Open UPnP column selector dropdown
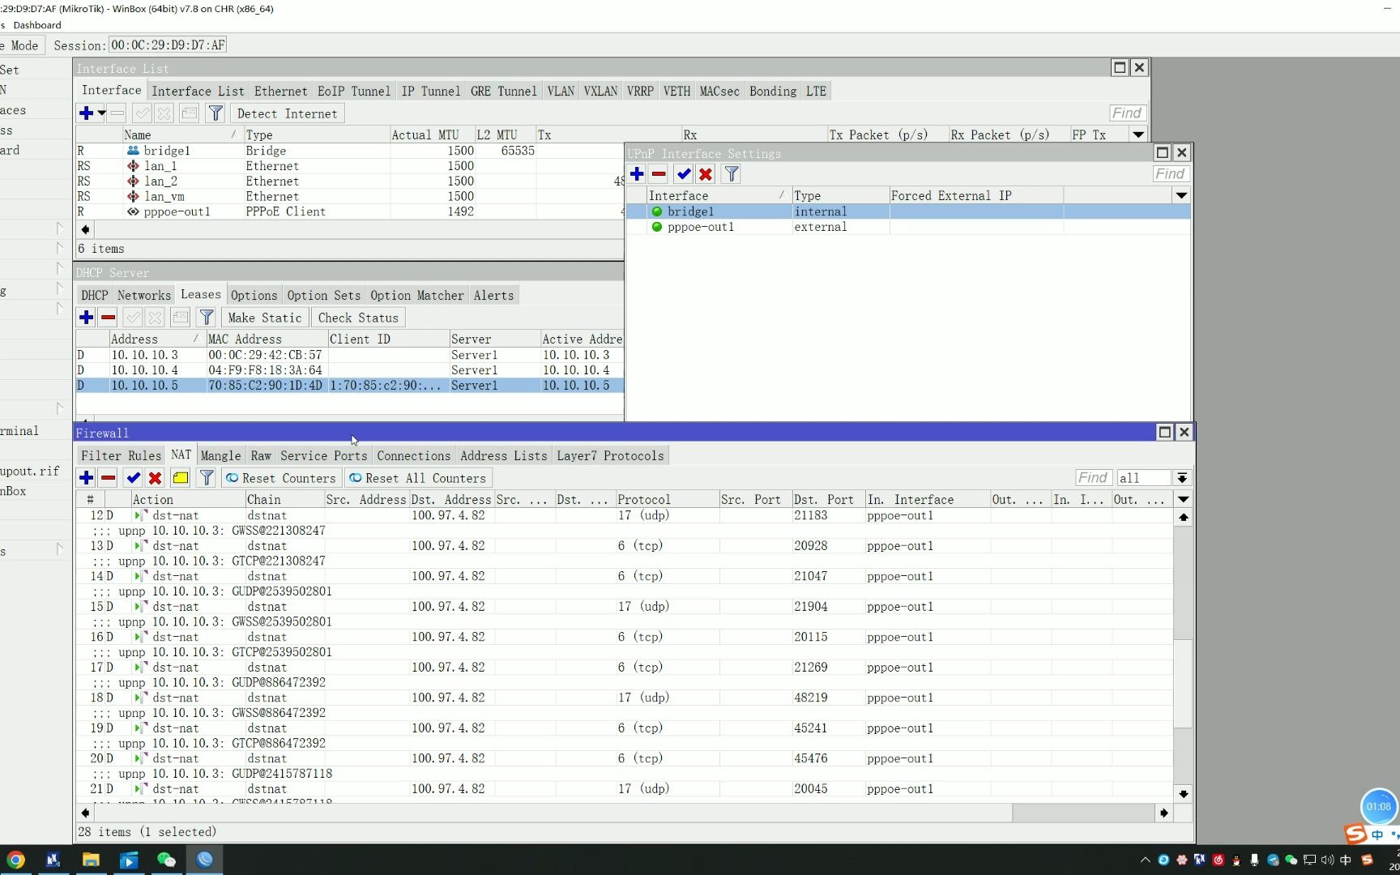 pyautogui.click(x=1181, y=195)
